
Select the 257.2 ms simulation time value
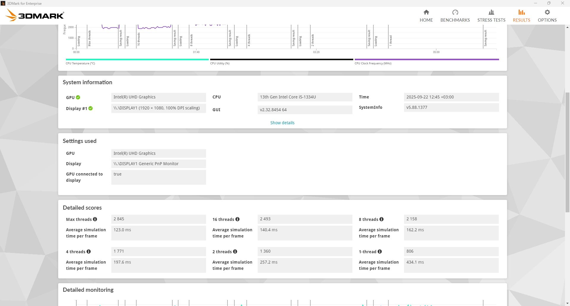(305, 265)
